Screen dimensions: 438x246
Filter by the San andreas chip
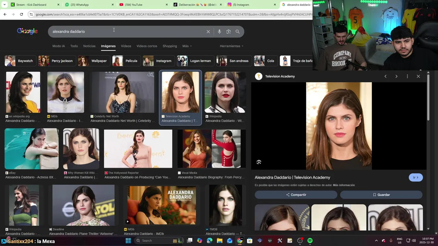coord(234,61)
